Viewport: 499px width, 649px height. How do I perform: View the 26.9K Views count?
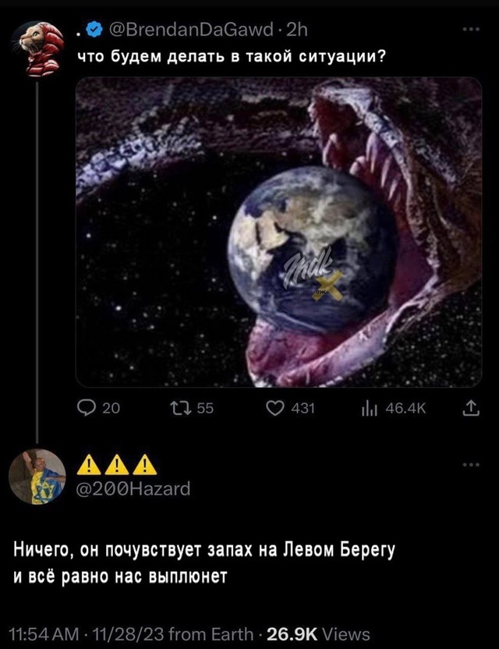coord(319,634)
